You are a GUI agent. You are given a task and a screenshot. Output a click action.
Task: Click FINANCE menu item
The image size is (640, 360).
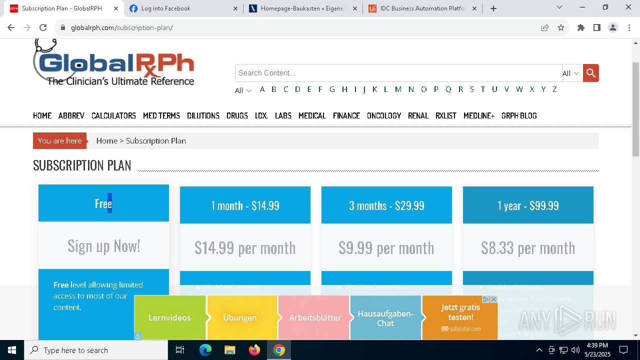[346, 115]
